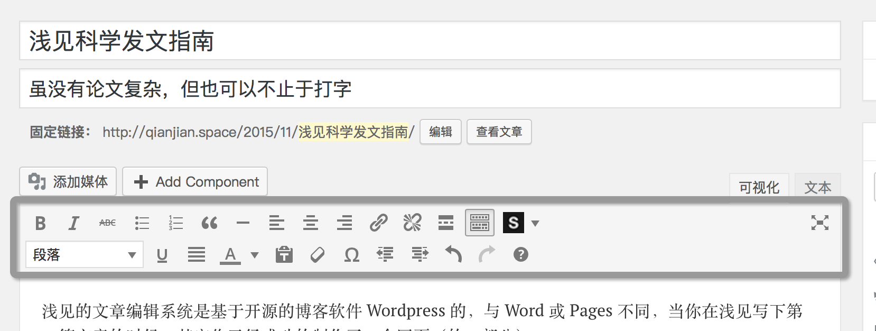Toggle distraction-free fullscreen mode
The width and height of the screenshot is (876, 331).
pyautogui.click(x=819, y=223)
